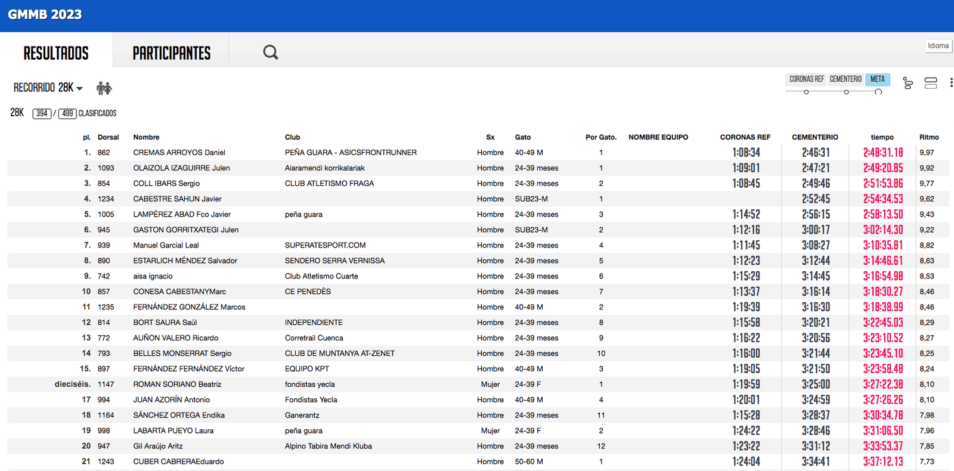Sort by the Gato category column header
Screen dimensions: 954x471
tap(522, 137)
